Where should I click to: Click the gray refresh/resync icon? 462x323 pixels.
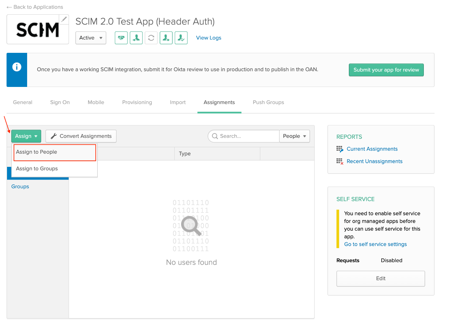pyautogui.click(x=151, y=38)
